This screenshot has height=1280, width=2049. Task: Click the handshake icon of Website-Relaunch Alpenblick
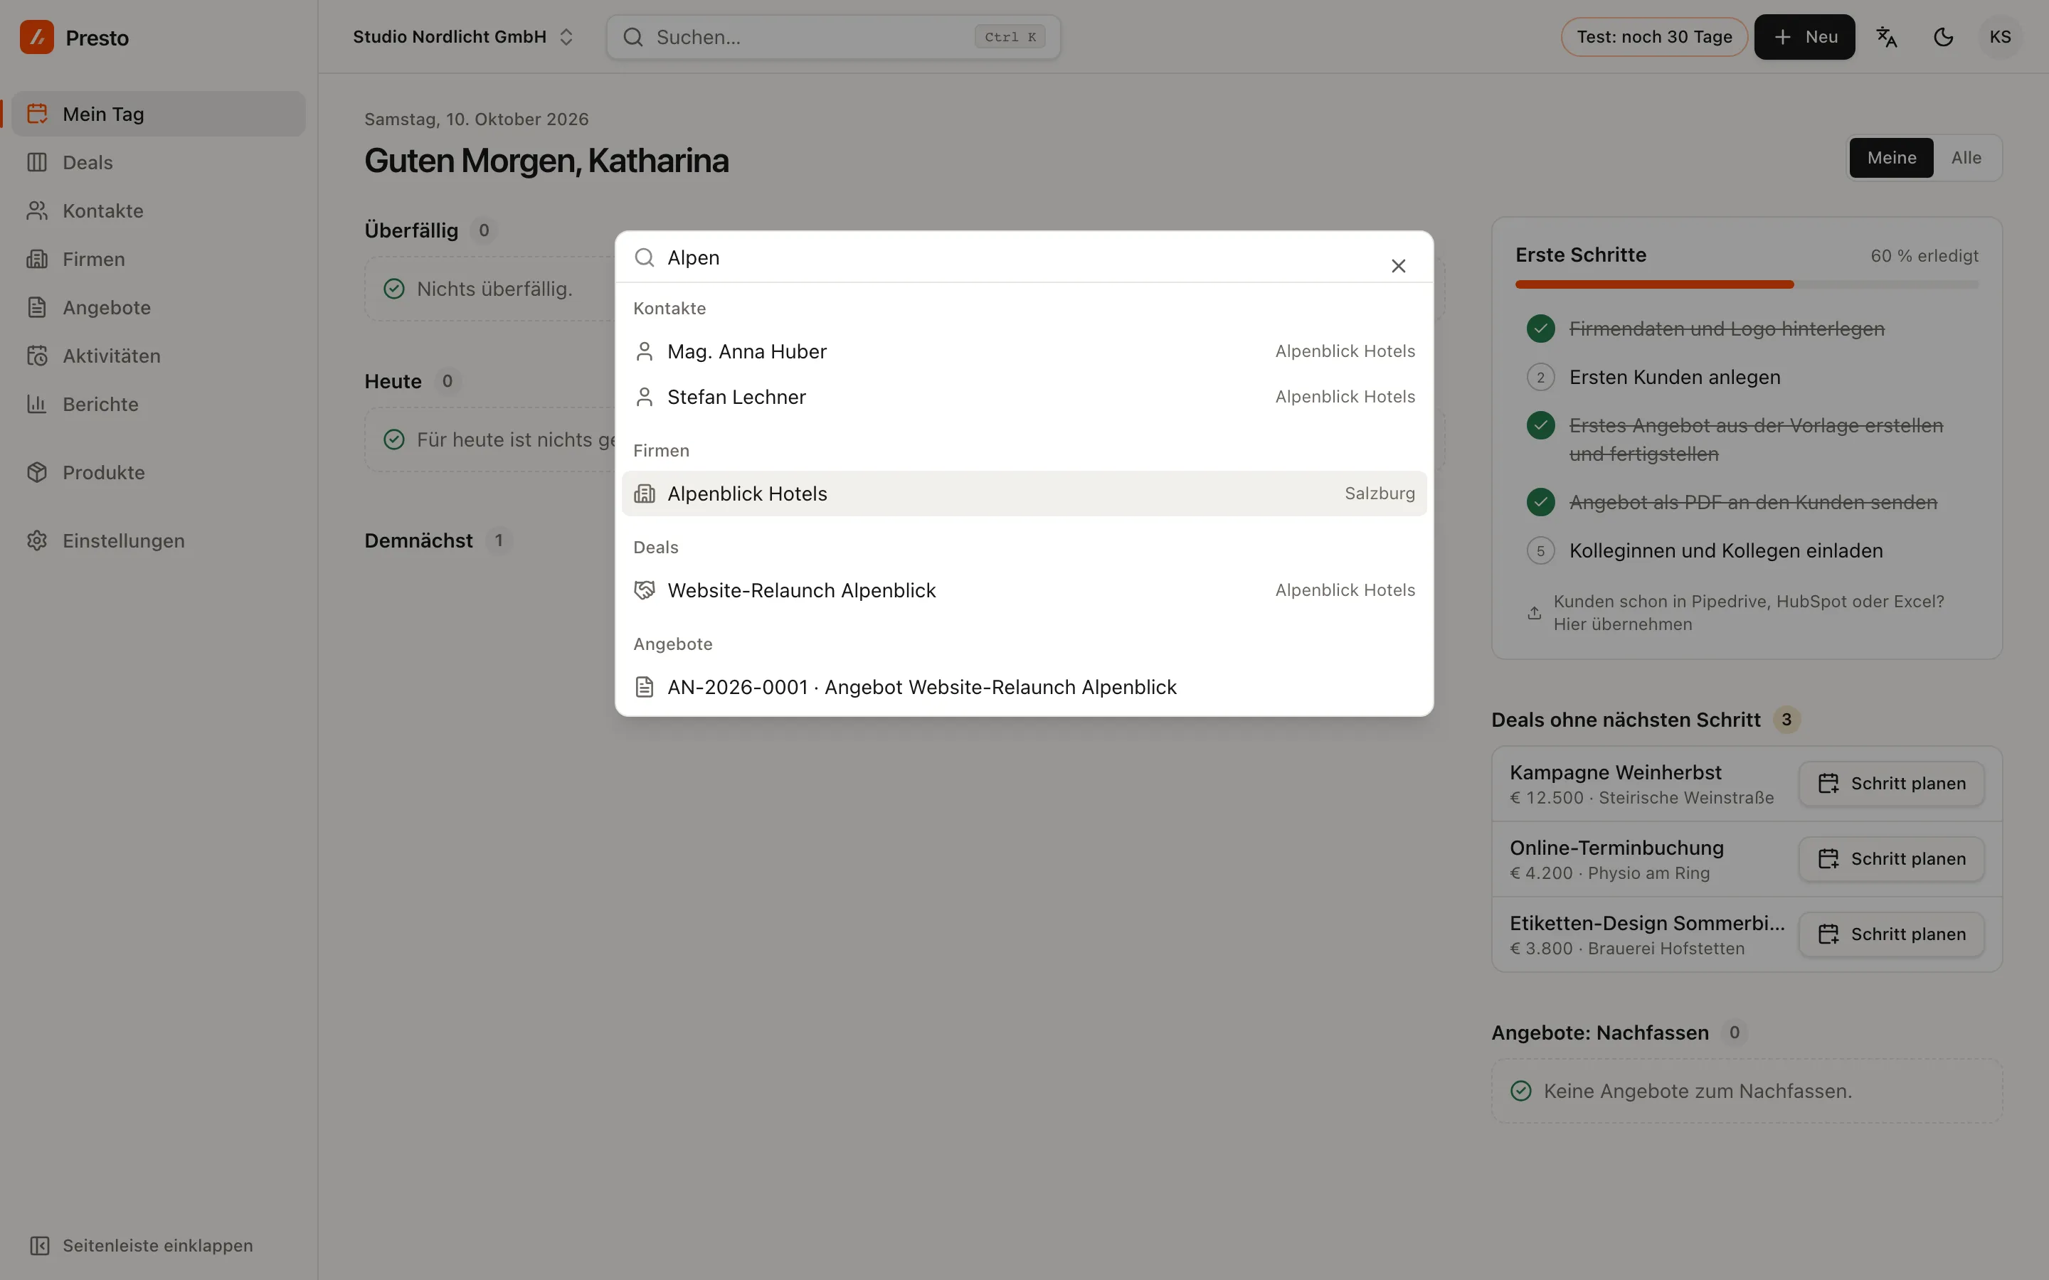(x=645, y=590)
